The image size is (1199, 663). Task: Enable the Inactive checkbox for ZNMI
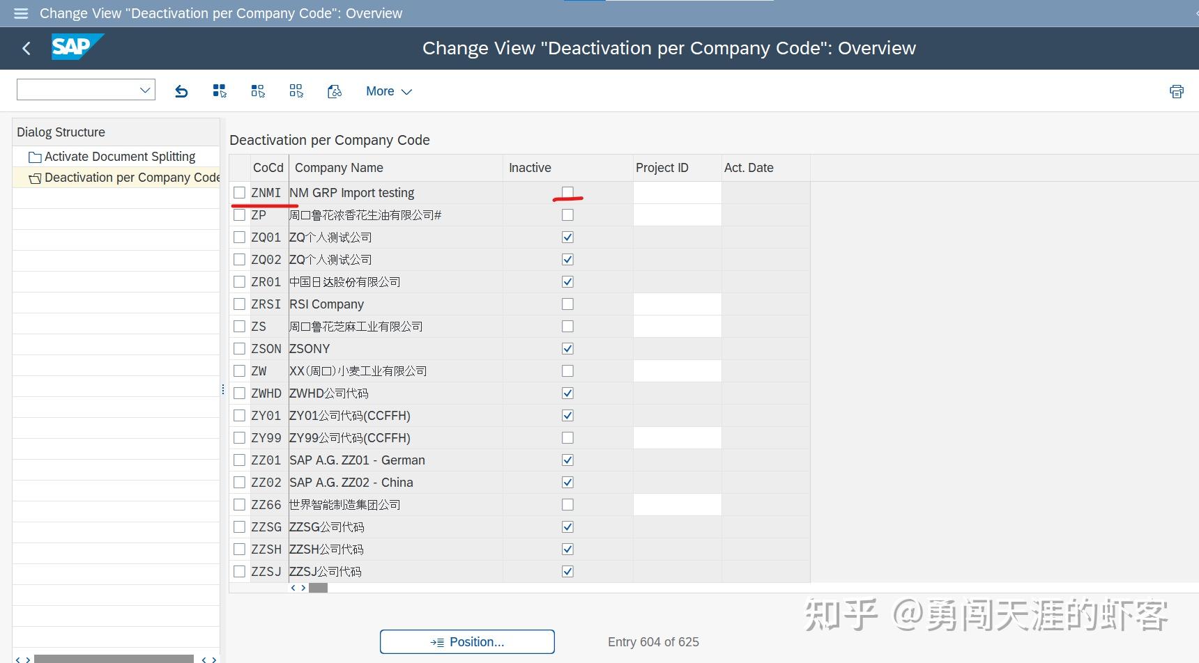point(567,192)
